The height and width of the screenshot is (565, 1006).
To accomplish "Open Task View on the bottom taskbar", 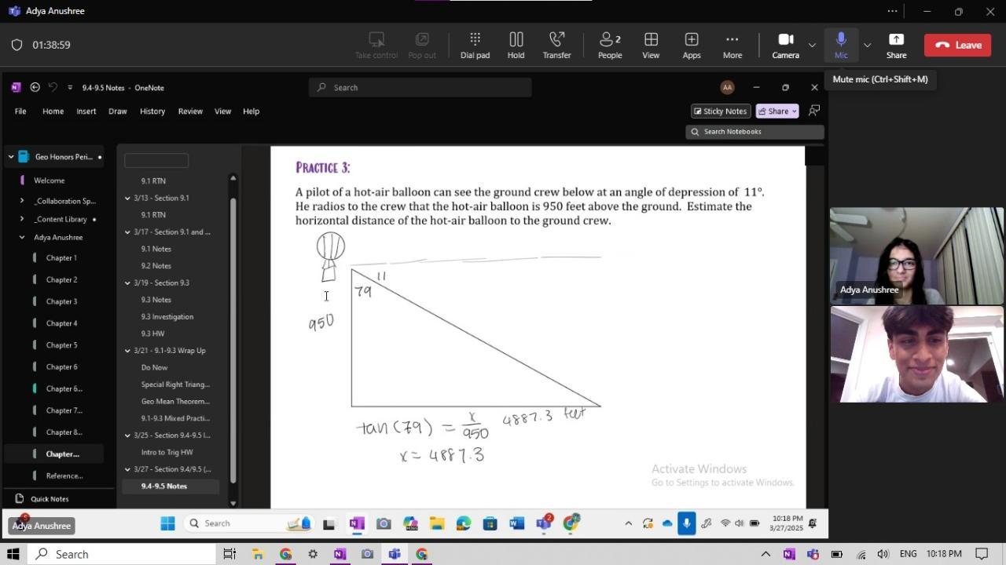I will point(229,554).
